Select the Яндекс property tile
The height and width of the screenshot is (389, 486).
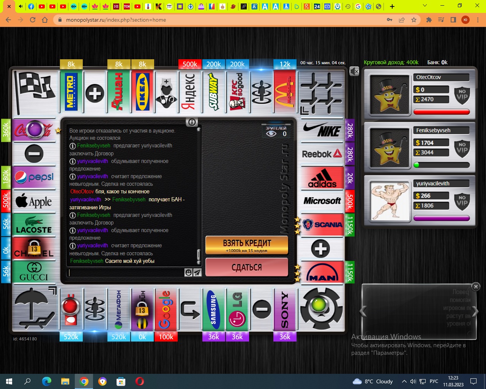pyautogui.click(x=190, y=93)
